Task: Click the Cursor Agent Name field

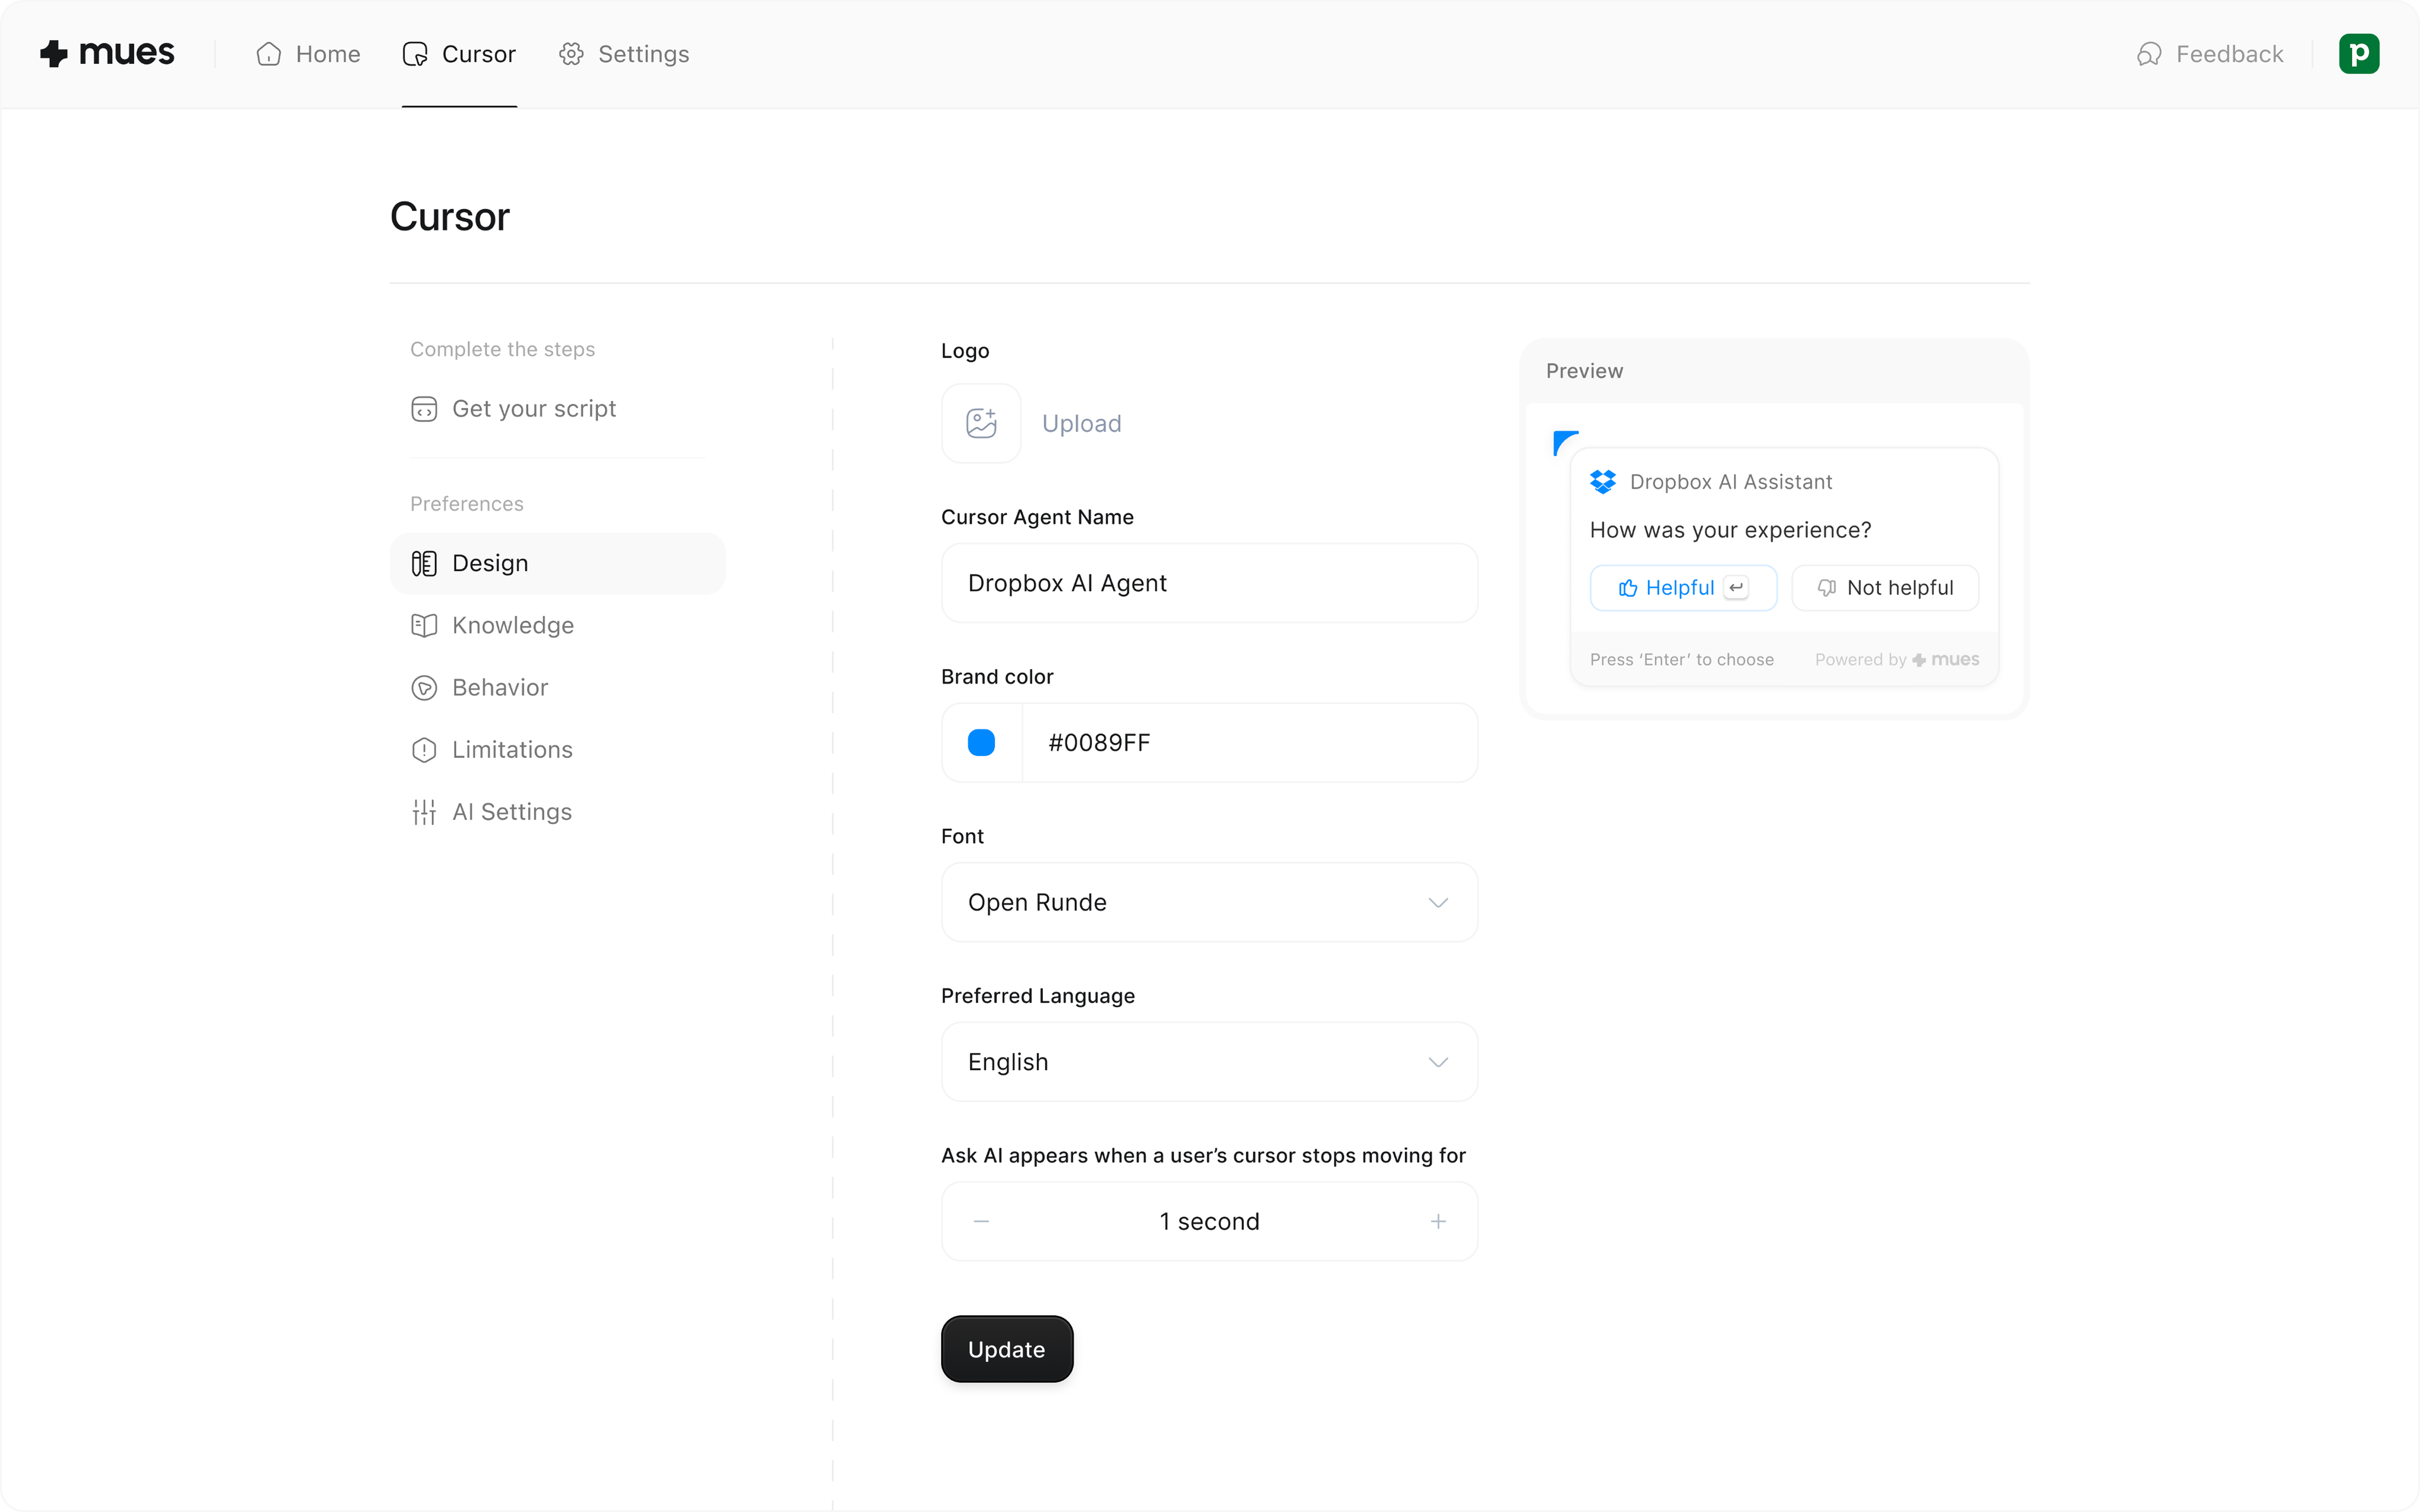Action: 1209,583
